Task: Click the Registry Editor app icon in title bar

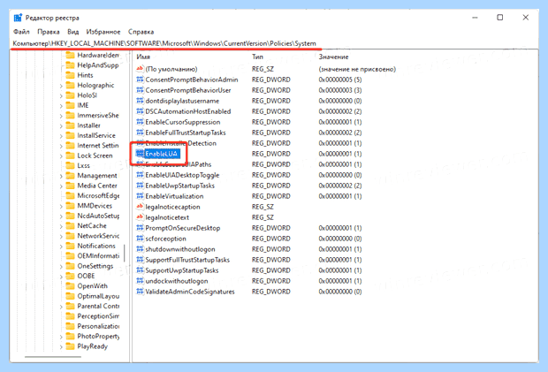Action: coord(18,18)
